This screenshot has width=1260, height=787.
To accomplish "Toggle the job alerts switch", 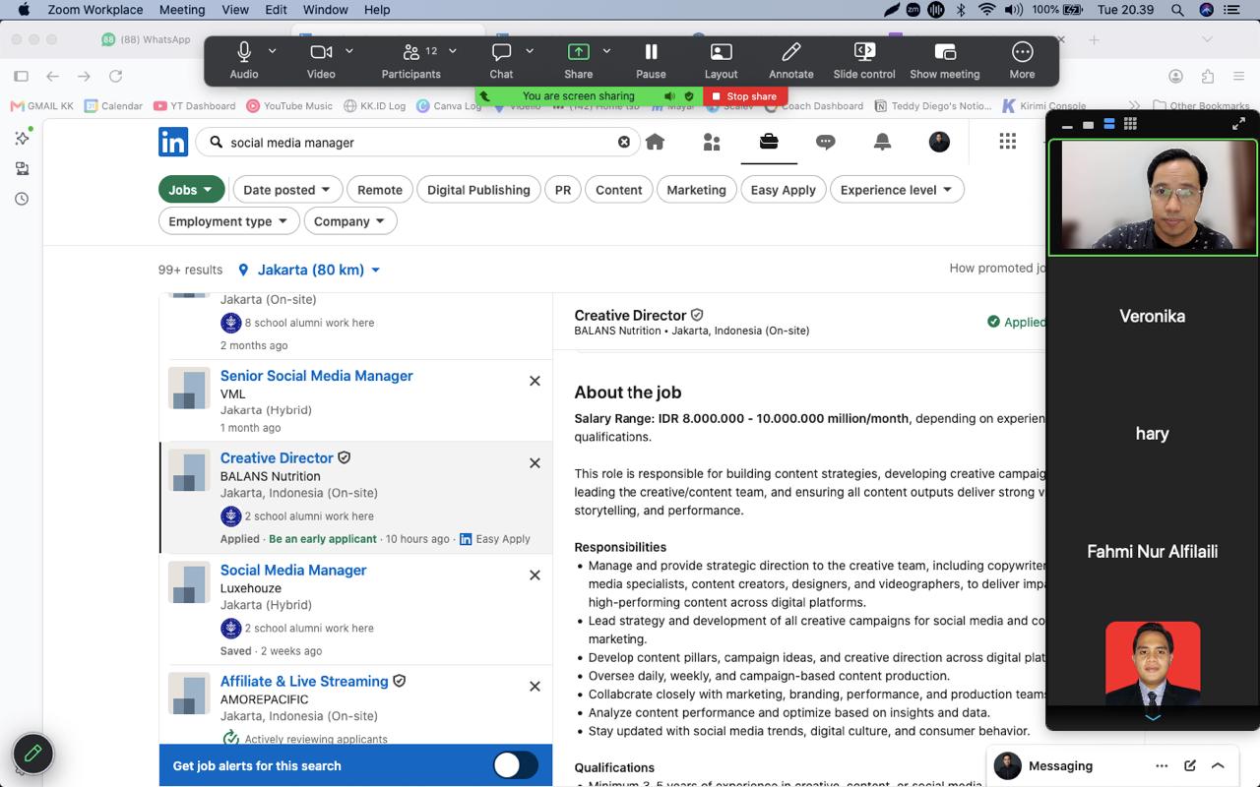I will [x=516, y=765].
